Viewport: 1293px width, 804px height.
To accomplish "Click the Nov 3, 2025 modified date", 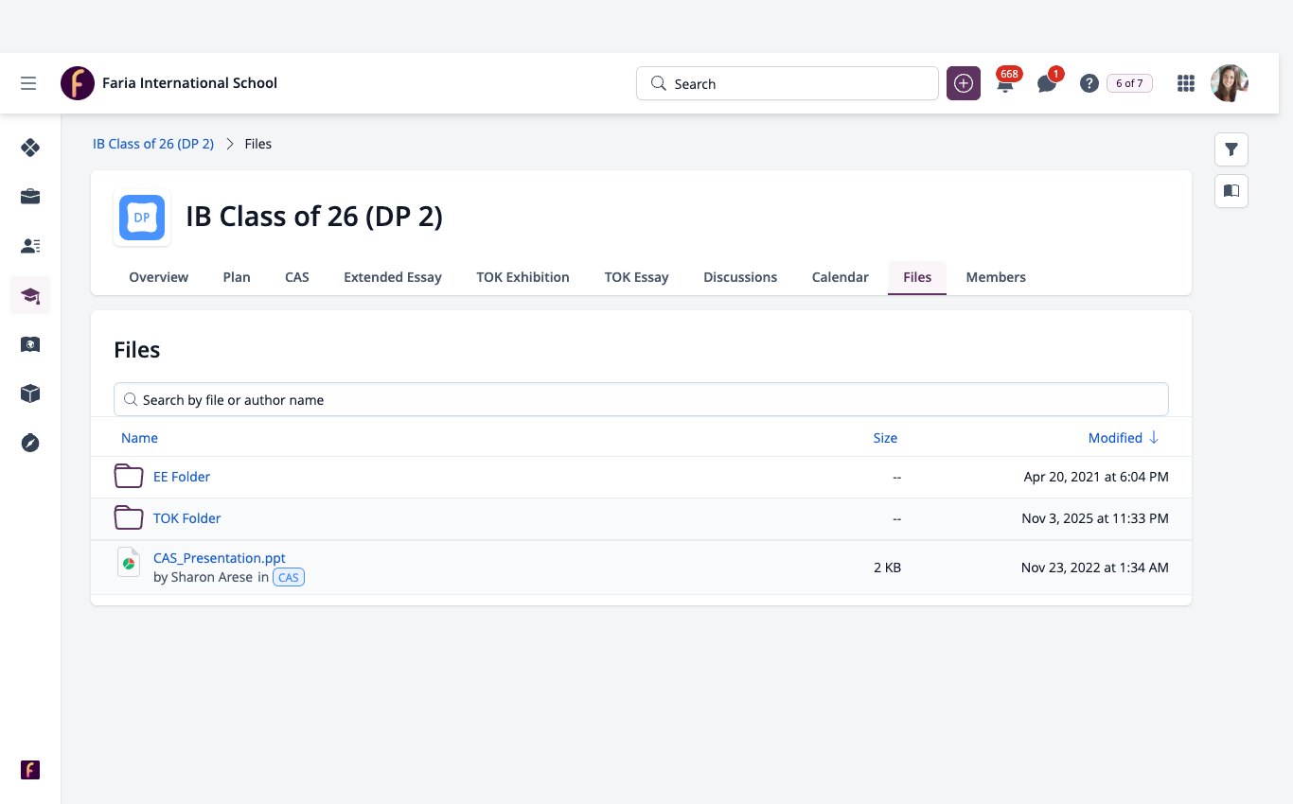I will tap(1095, 518).
